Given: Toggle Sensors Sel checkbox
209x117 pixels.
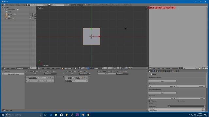Looking at the screenshot, I should pos(35,71).
